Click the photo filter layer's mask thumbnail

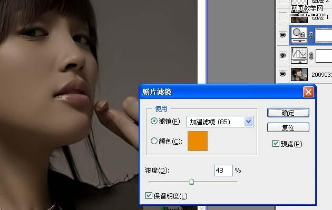(x=324, y=35)
